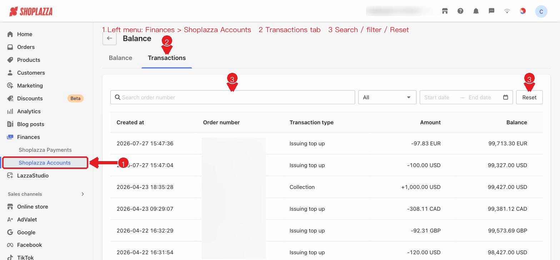Viewport: 560px width, 260px height.
Task: Go back using the arrow button
Action: 110,38
